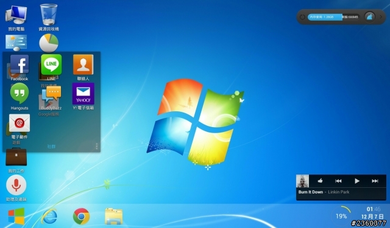
Task: Open the file explorer folder on the taskbar
Action: point(114,216)
